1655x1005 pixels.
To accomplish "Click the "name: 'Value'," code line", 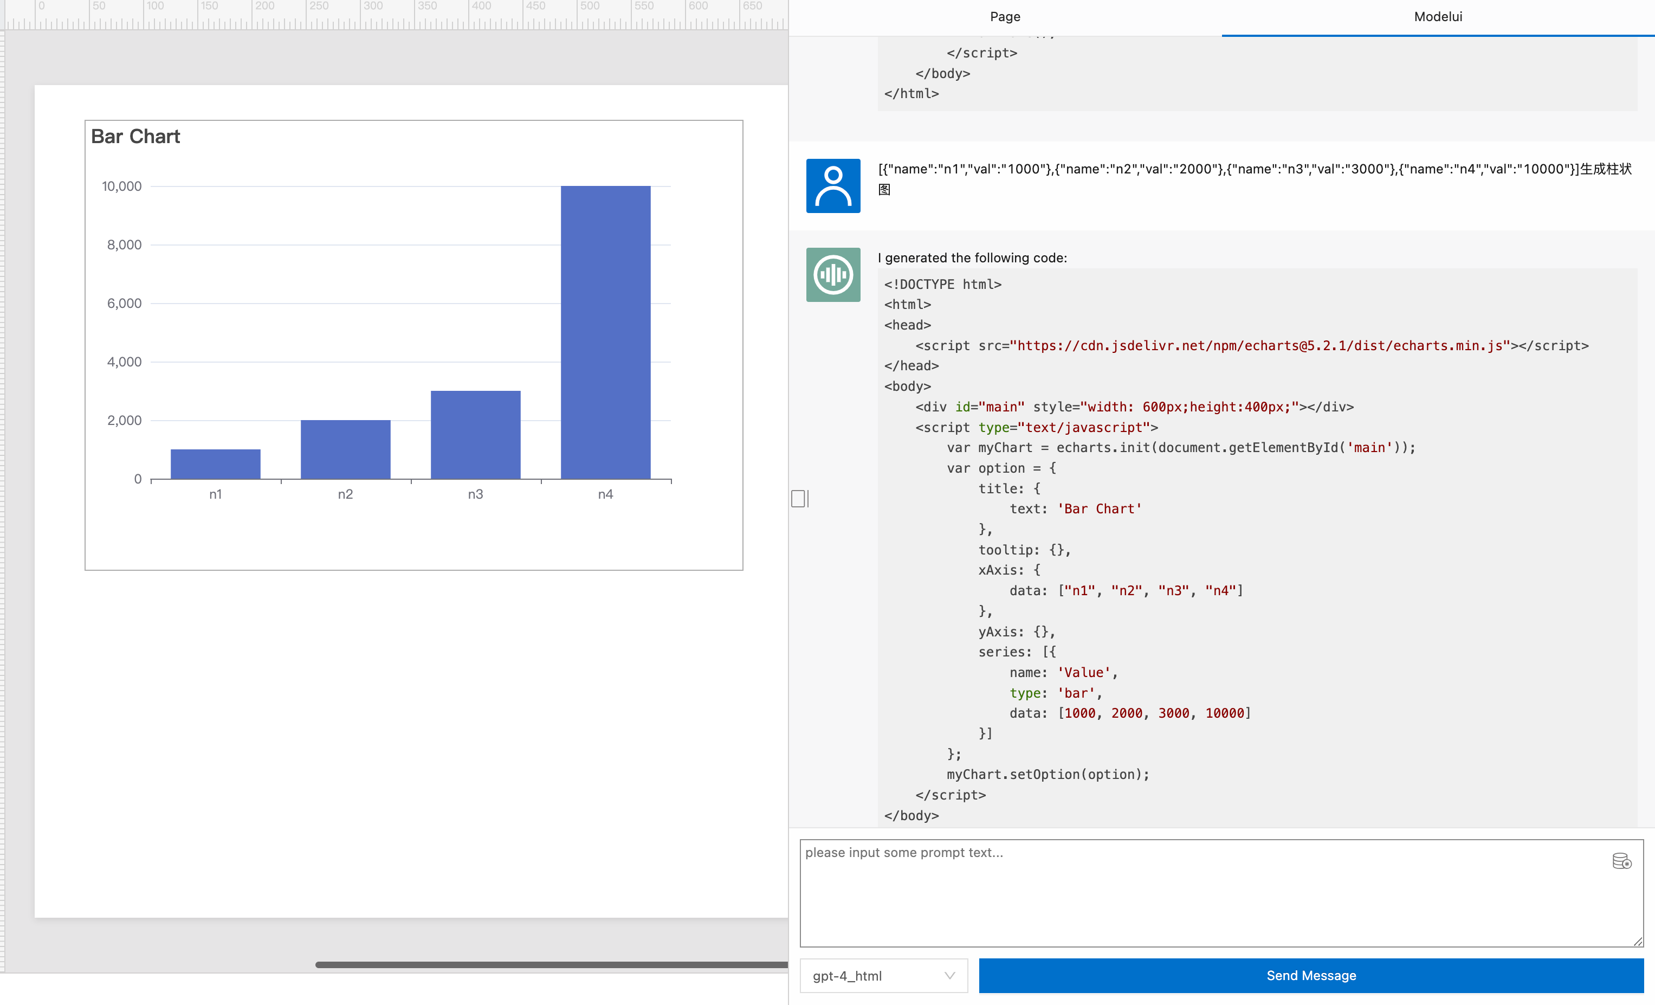I will (x=1063, y=673).
